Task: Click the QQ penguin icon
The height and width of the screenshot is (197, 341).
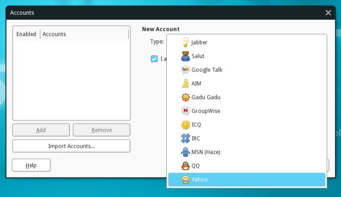Action: coord(185,166)
